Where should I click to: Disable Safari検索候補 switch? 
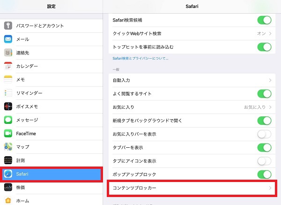coord(264,20)
